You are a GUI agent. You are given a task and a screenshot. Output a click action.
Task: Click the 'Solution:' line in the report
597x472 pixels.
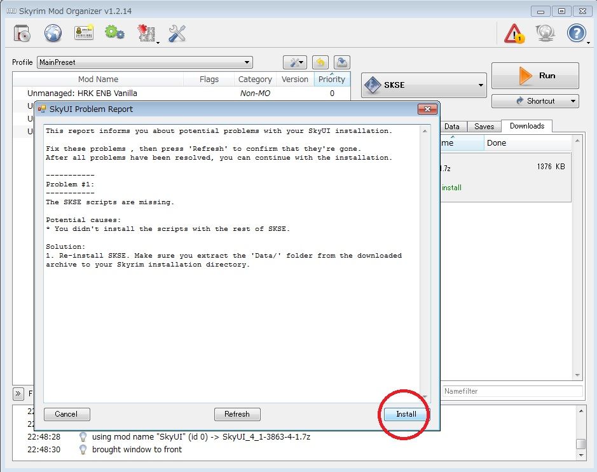pyautogui.click(x=65, y=247)
